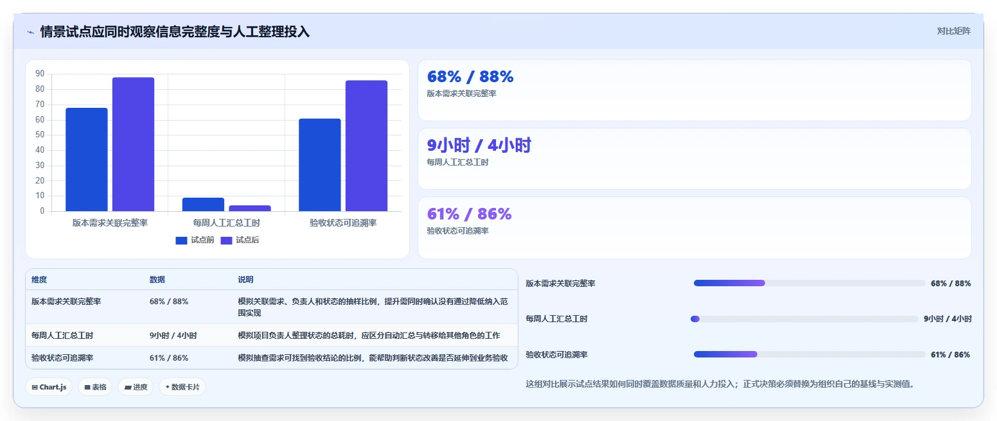Click the 9小时 / 4小时 data card value

click(479, 146)
